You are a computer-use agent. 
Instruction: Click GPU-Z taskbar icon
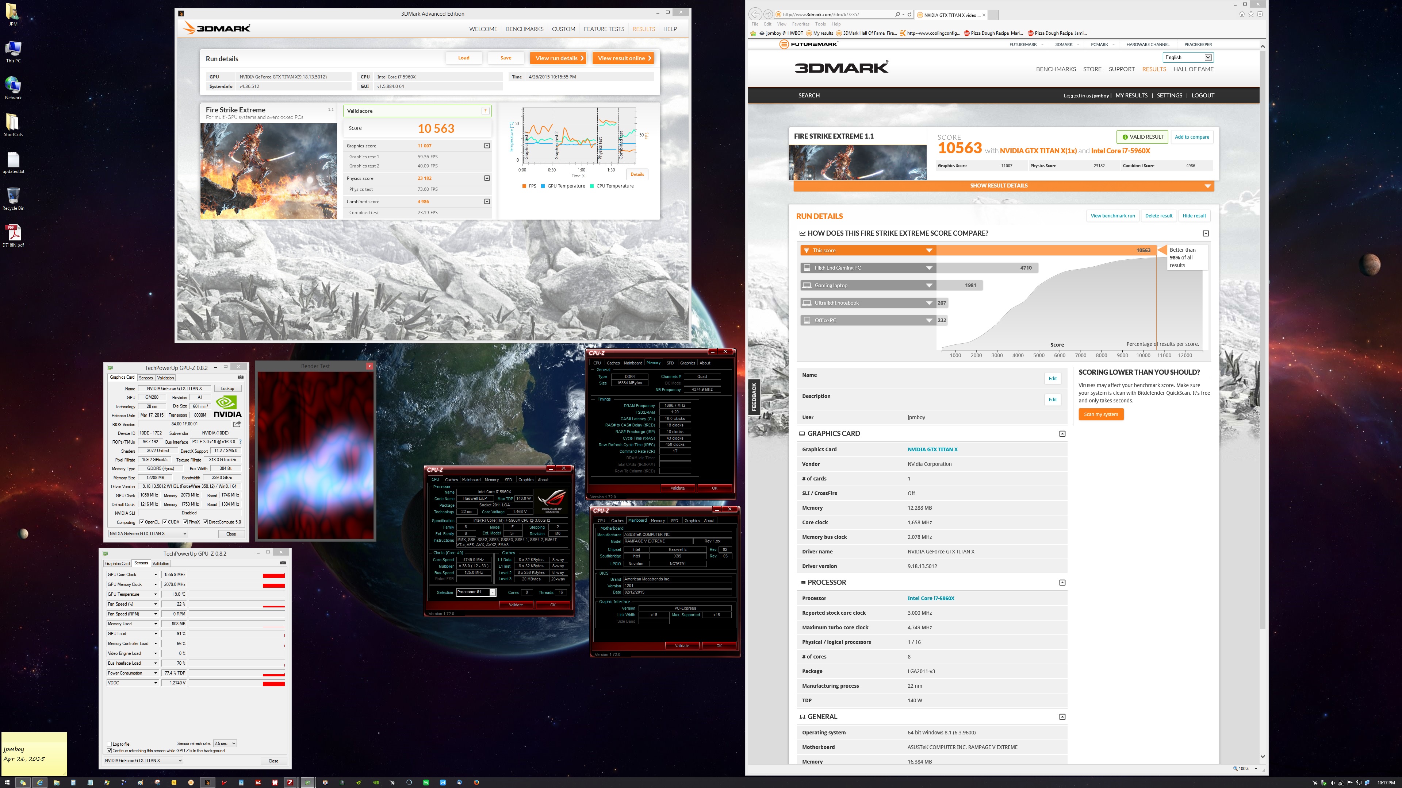307,783
